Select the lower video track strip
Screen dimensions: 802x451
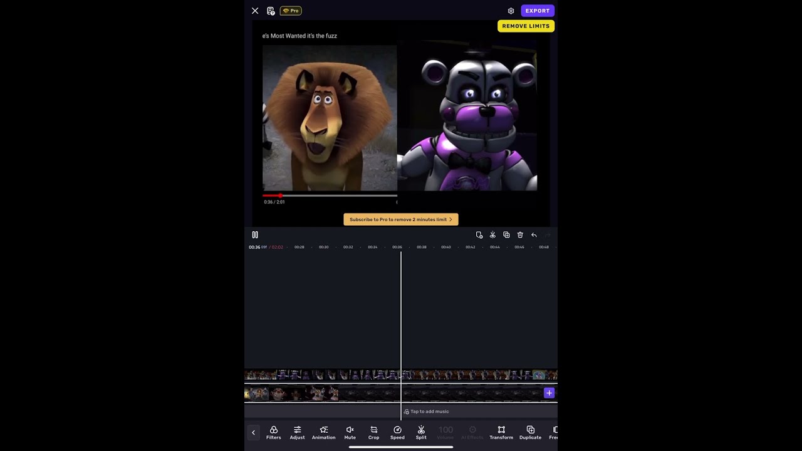click(401, 393)
